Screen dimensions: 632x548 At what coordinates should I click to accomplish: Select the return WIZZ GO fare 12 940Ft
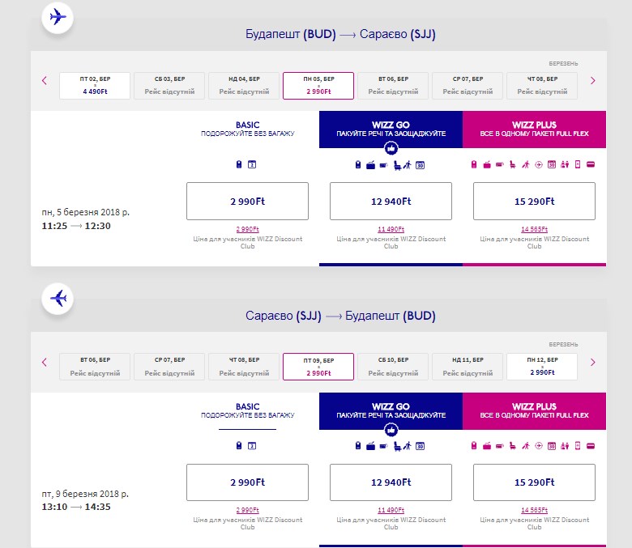391,482
